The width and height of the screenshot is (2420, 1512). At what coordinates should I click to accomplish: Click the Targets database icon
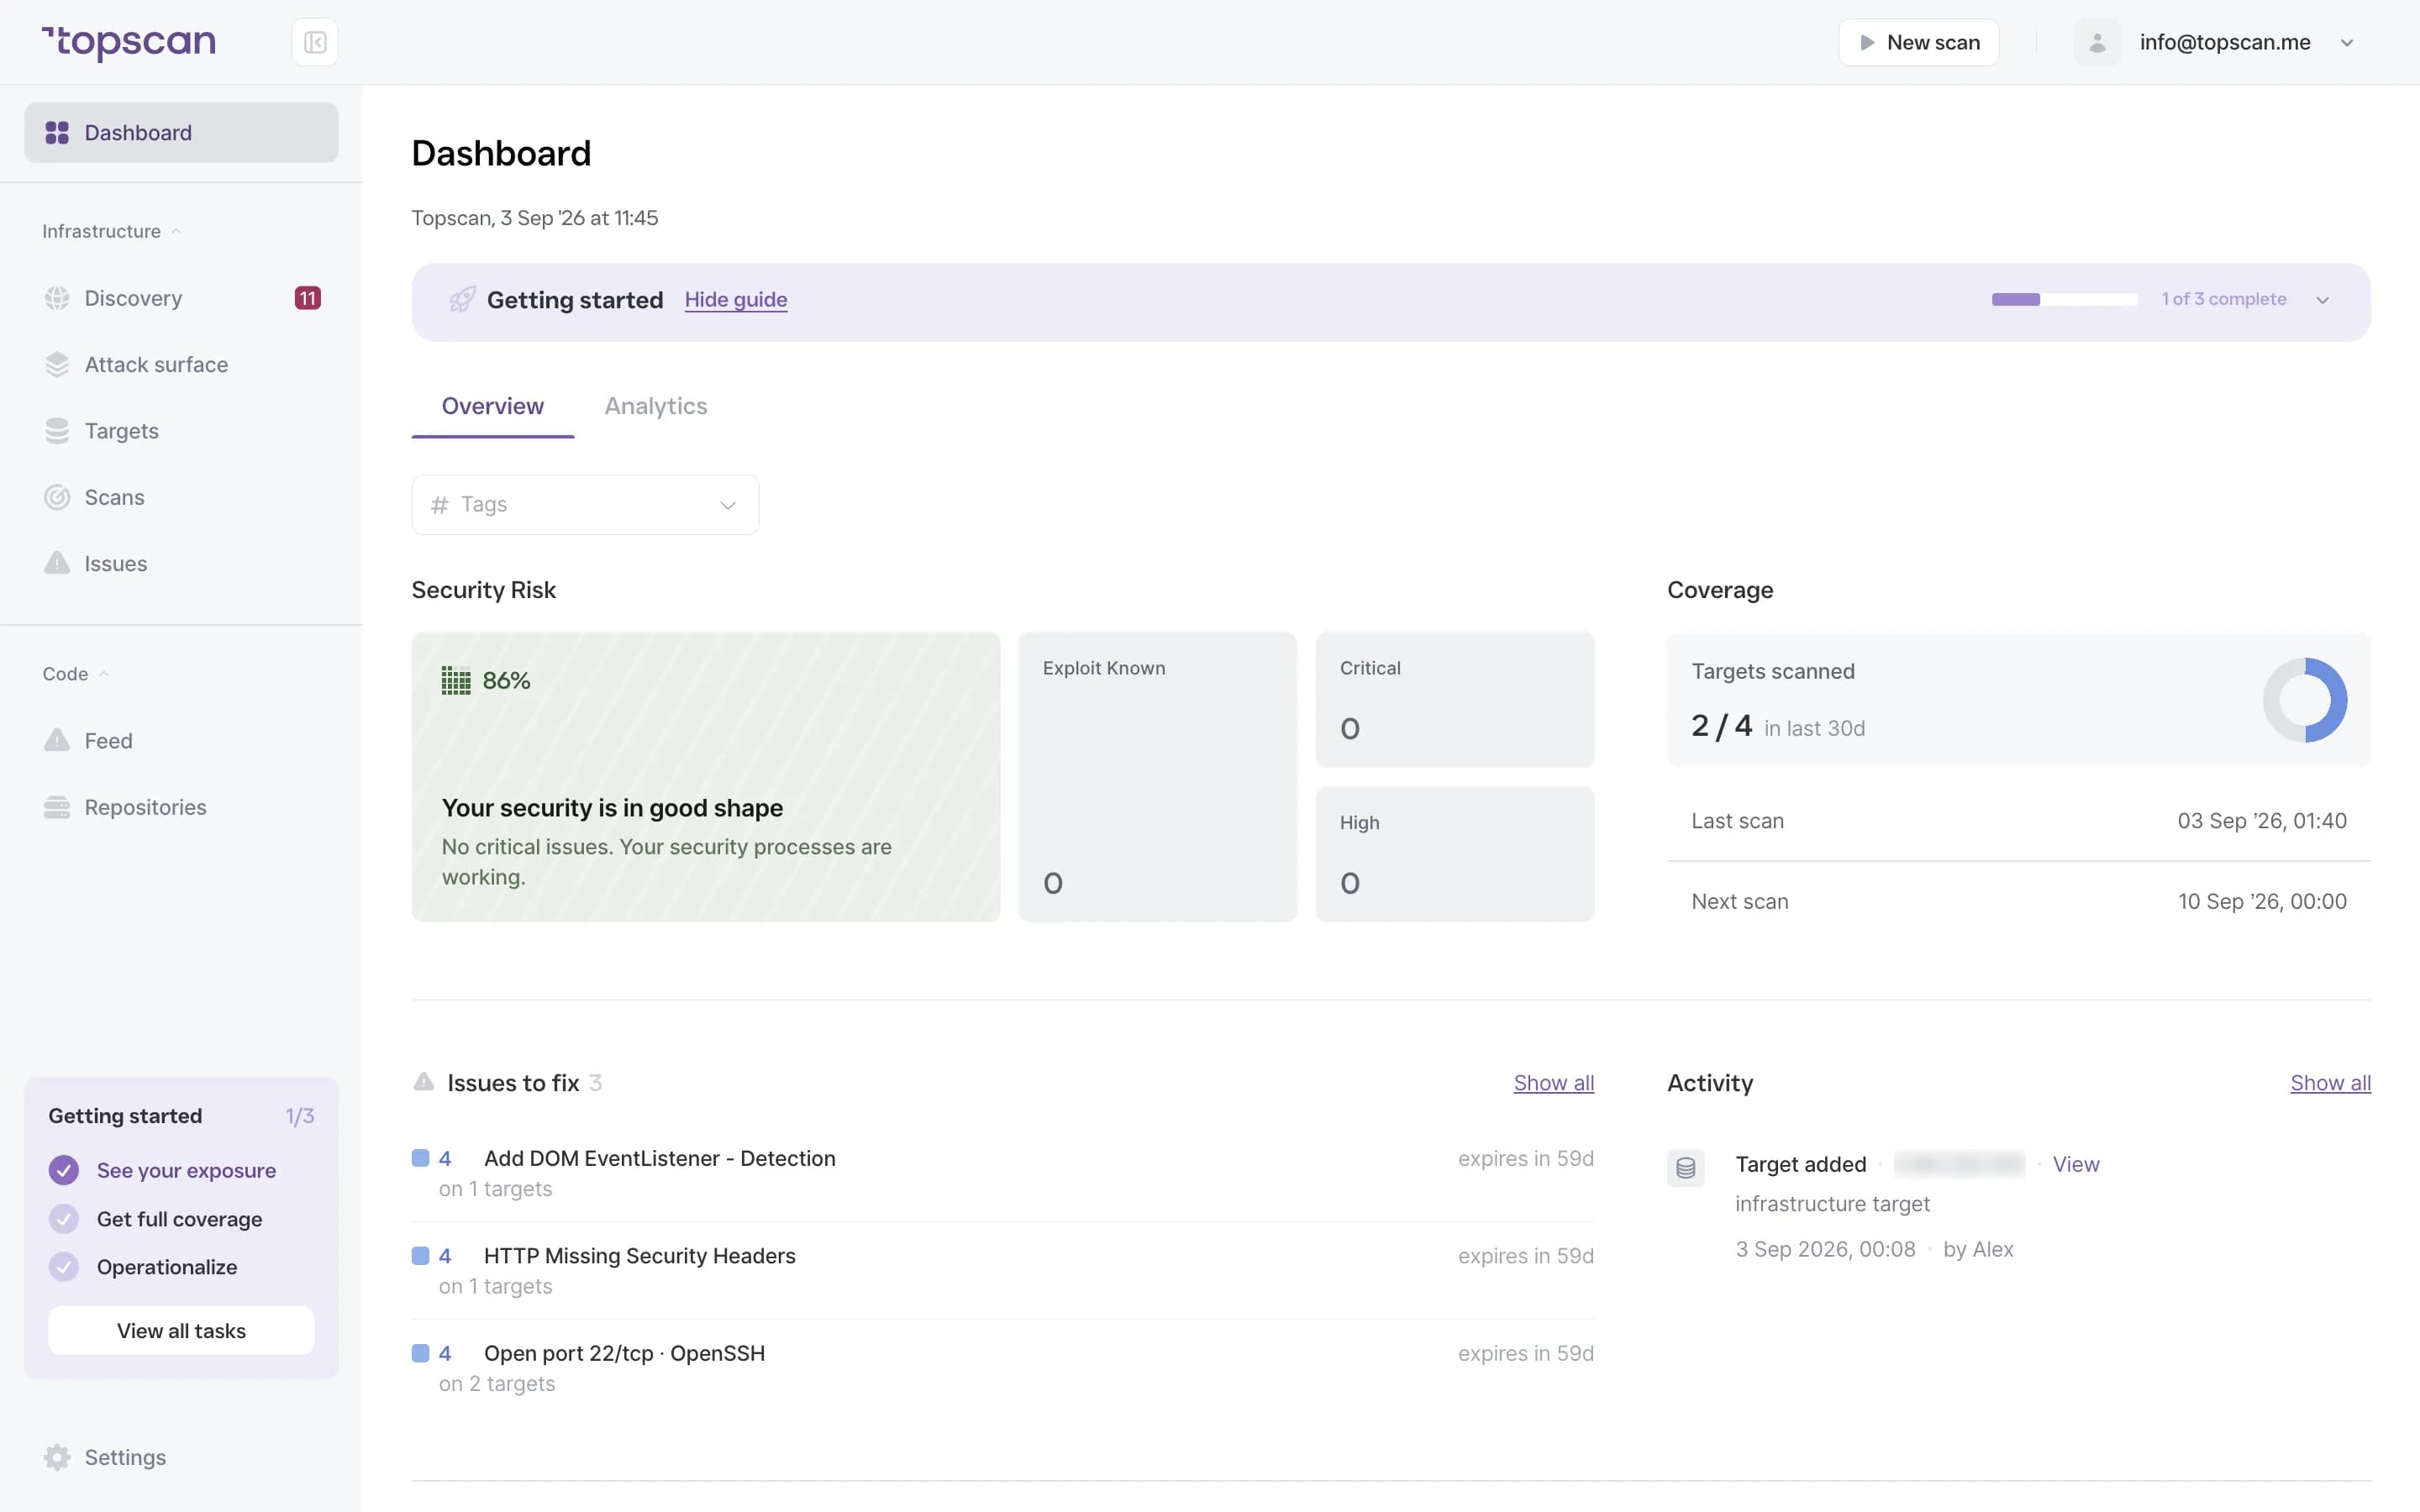pyautogui.click(x=57, y=431)
